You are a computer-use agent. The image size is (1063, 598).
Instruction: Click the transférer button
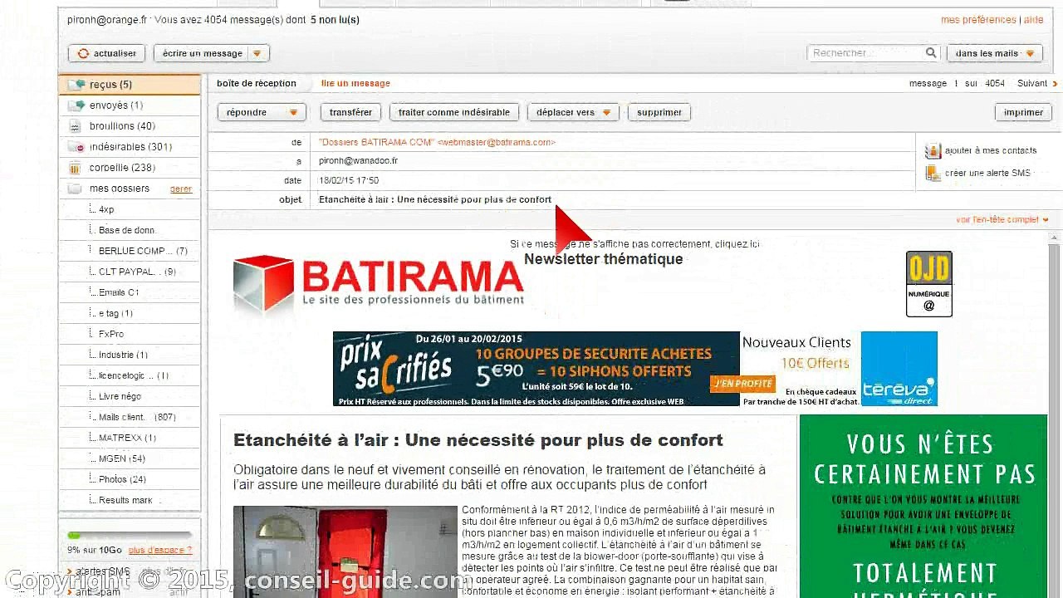click(350, 112)
